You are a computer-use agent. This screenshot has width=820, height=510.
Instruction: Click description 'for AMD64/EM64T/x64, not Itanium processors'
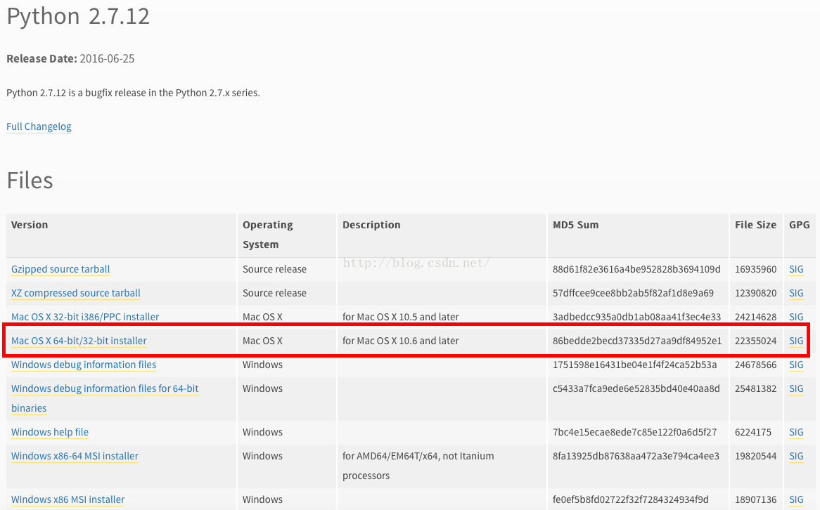(418, 466)
